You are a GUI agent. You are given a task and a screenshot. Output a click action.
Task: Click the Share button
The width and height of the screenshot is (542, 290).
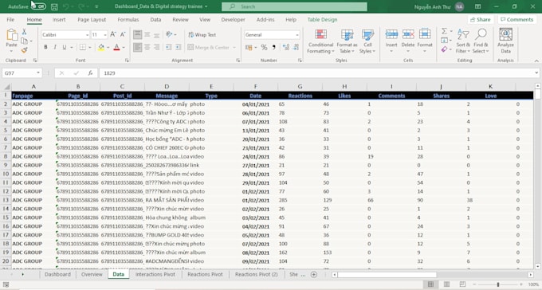(x=480, y=19)
